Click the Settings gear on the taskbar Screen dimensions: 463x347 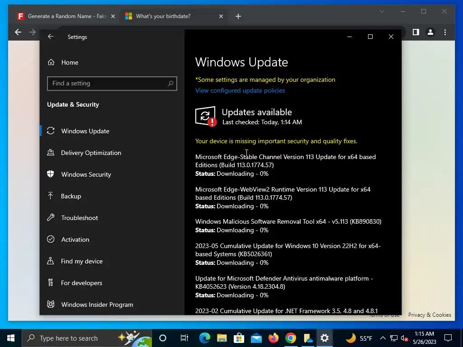pyautogui.click(x=325, y=338)
